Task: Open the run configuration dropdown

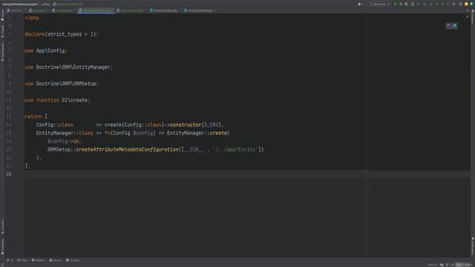Action: (379, 4)
